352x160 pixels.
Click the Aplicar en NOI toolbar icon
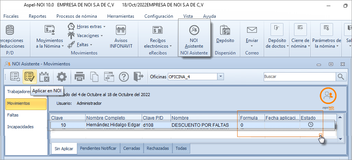(30, 77)
